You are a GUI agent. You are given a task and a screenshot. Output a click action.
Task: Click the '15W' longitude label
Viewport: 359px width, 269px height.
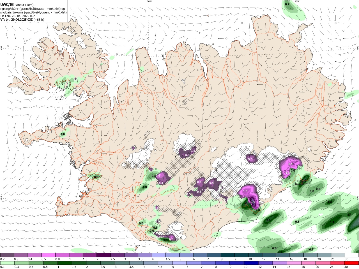coord(297,1)
